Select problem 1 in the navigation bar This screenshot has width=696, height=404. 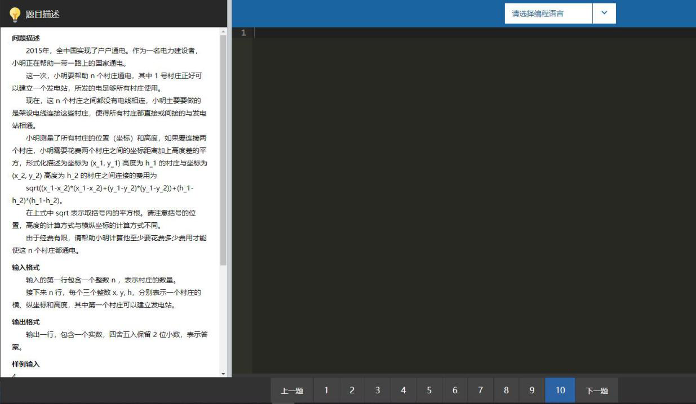[x=325, y=390]
